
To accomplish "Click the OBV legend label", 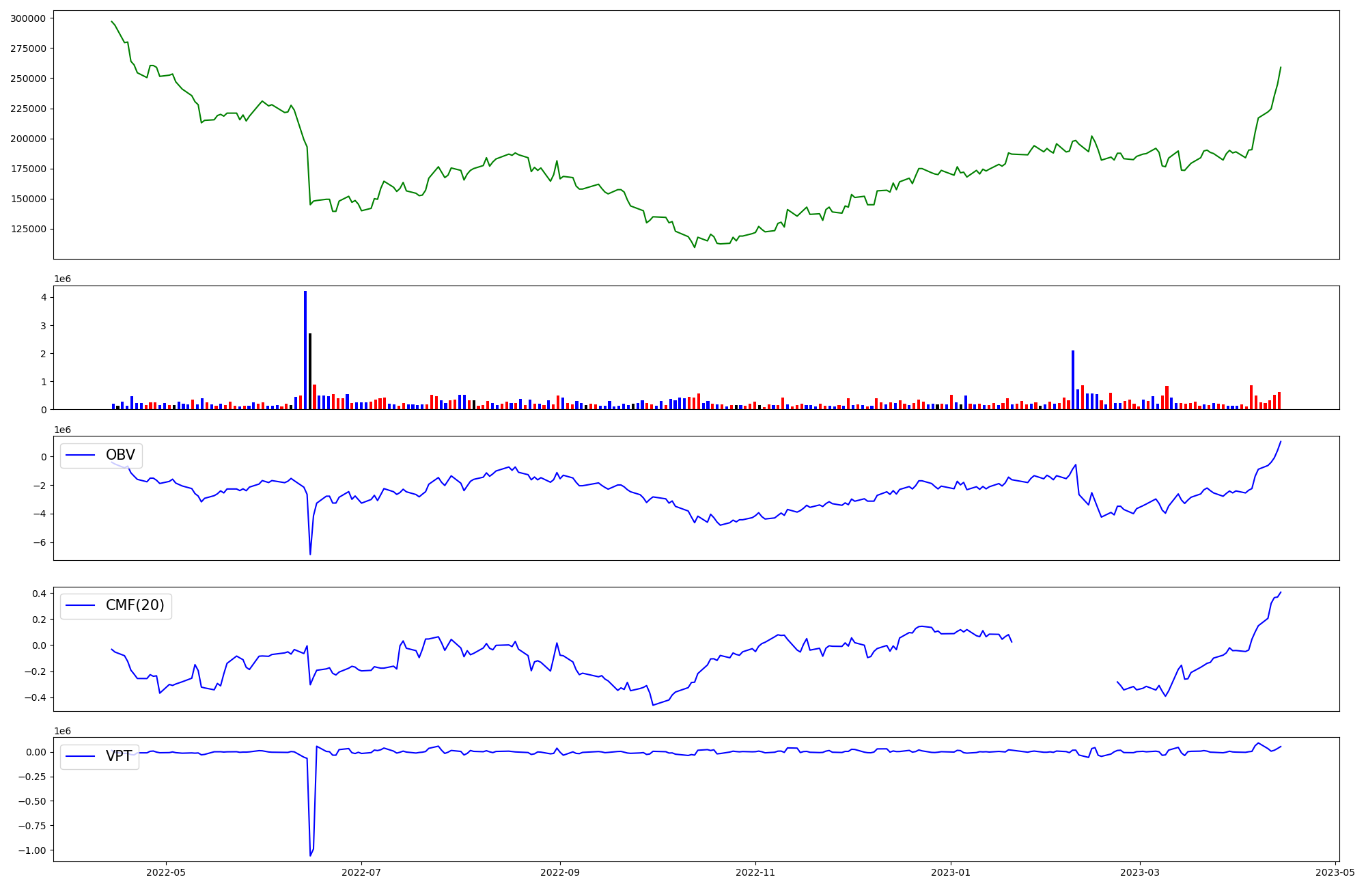I will pos(120,455).
